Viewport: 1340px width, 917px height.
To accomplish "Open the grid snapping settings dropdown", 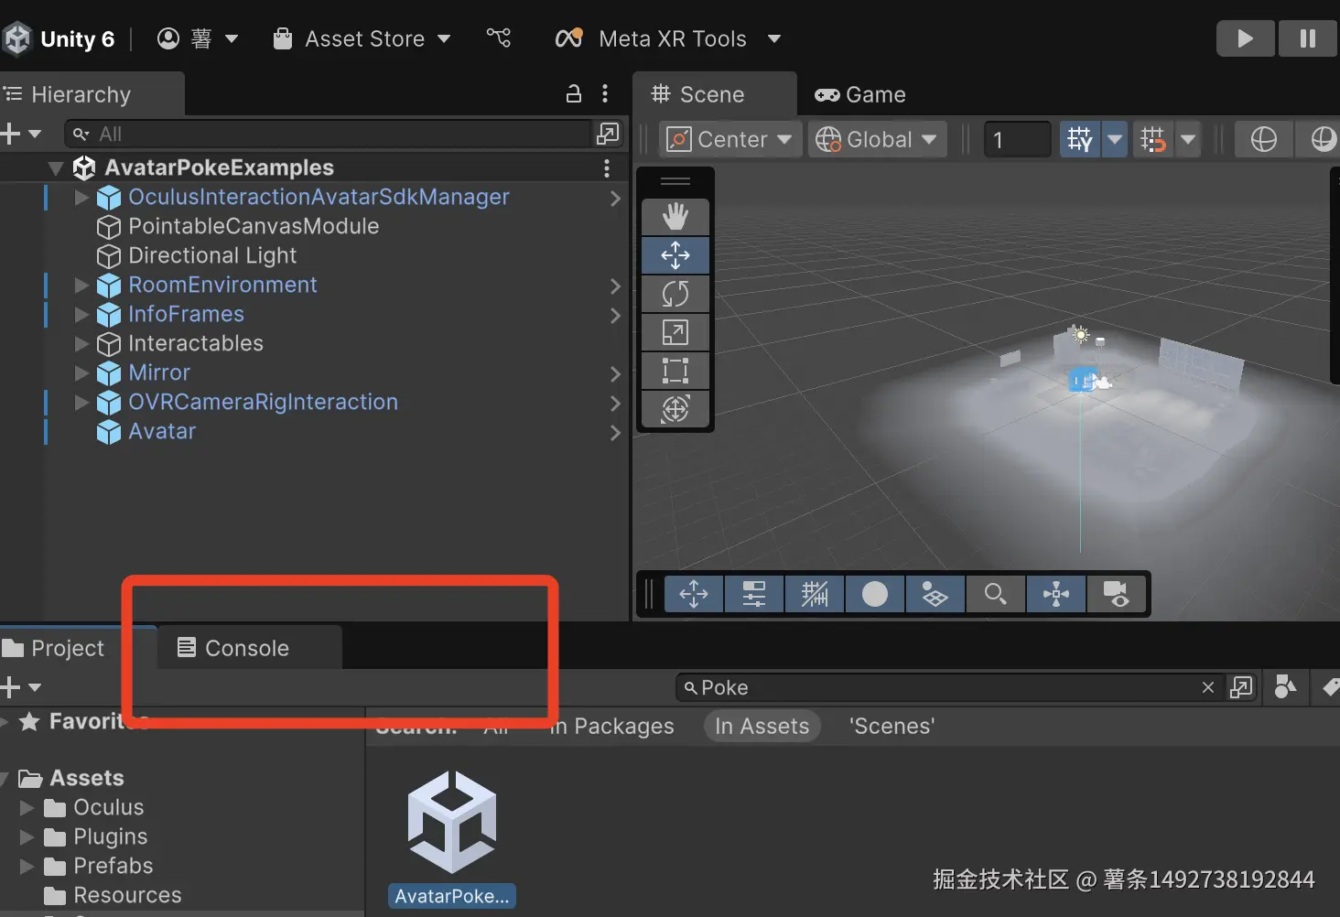I will pos(1115,139).
